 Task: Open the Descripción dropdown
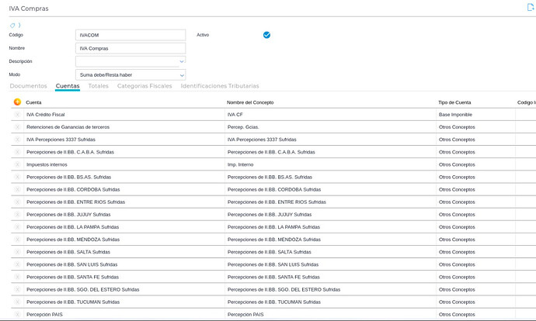130,61
